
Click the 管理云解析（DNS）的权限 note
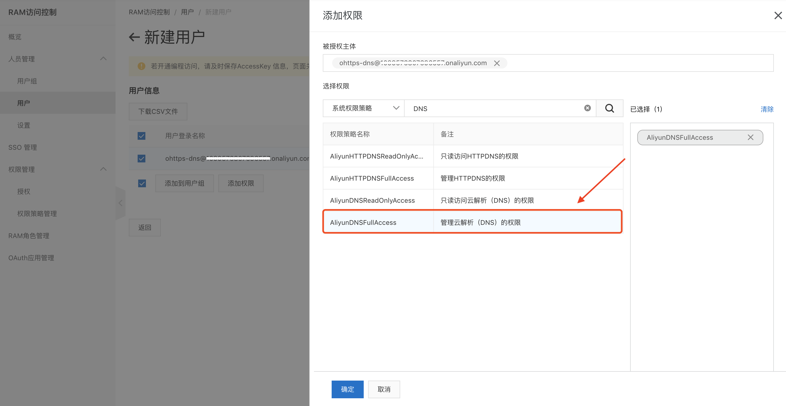pyautogui.click(x=481, y=222)
